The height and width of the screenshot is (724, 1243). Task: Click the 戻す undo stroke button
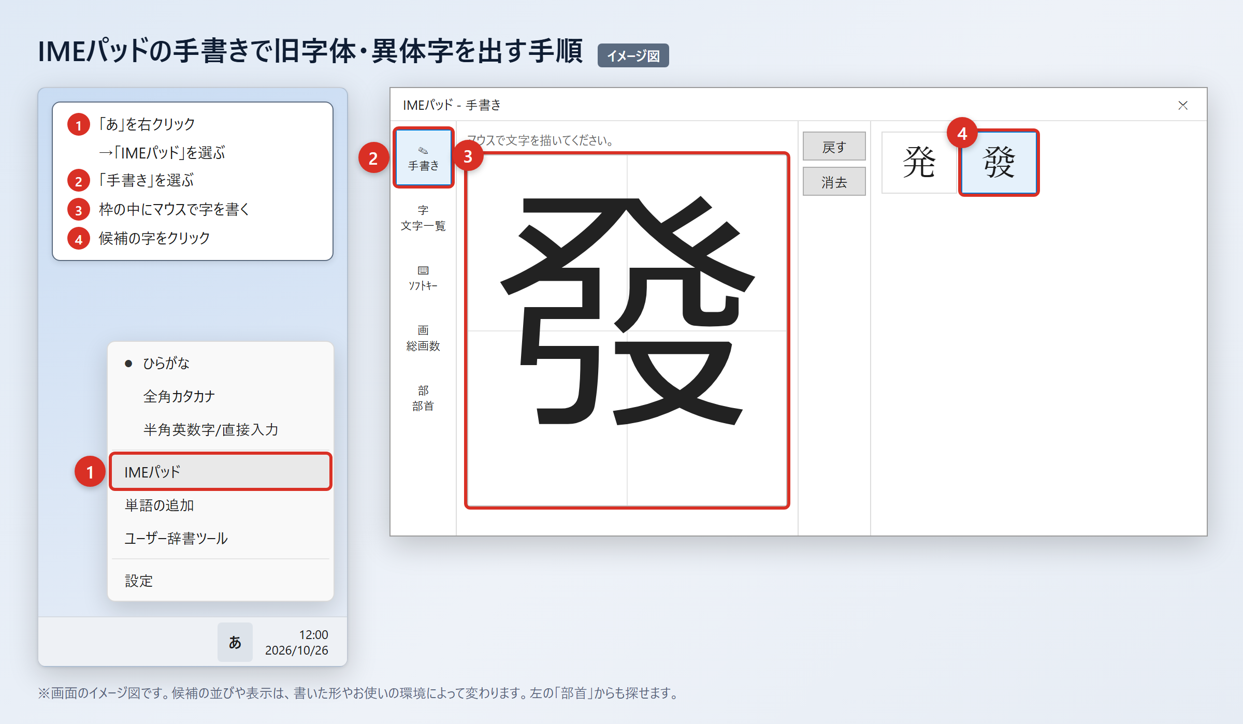coord(834,147)
